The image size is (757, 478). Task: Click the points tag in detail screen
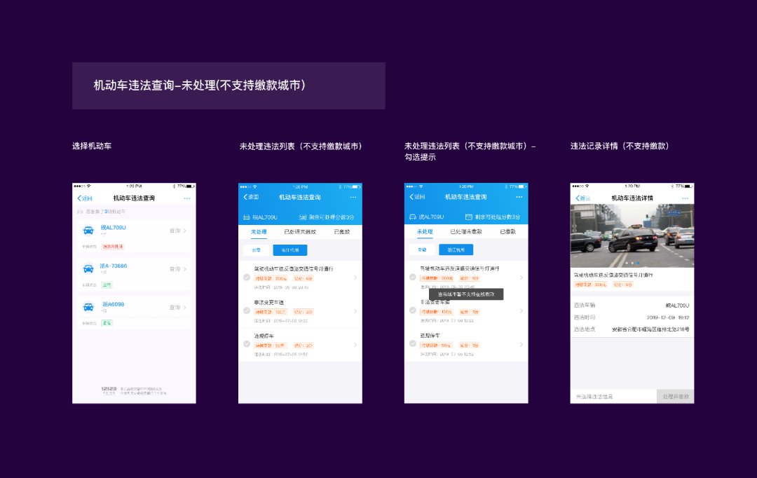point(623,285)
